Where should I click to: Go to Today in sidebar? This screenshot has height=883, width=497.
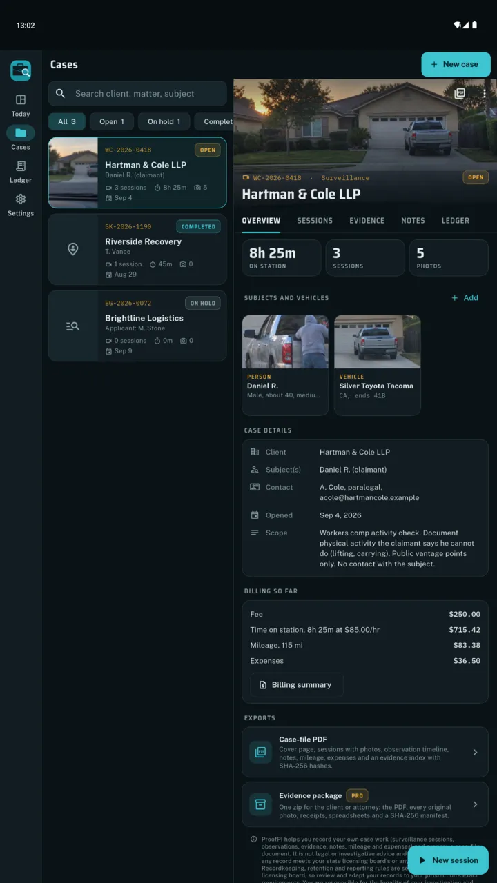[21, 106]
